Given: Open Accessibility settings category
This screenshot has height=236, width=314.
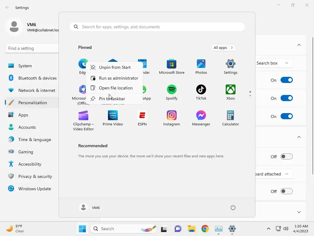Looking at the screenshot, I should click(32, 164).
